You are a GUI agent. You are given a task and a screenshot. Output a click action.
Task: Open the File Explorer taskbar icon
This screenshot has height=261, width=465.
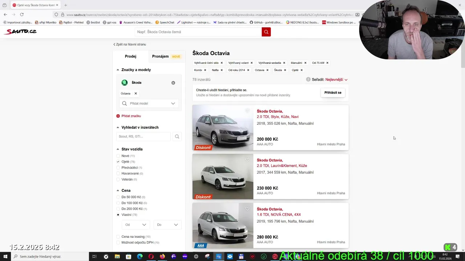pyautogui.click(x=117, y=257)
